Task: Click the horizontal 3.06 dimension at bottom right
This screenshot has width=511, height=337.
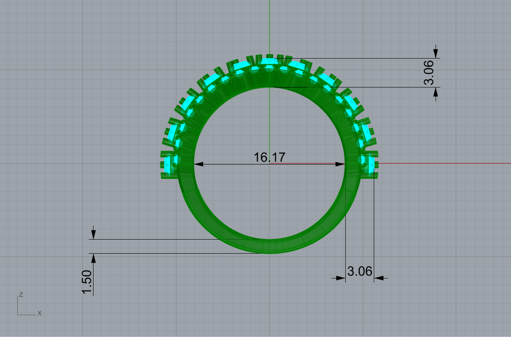Action: pos(360,271)
